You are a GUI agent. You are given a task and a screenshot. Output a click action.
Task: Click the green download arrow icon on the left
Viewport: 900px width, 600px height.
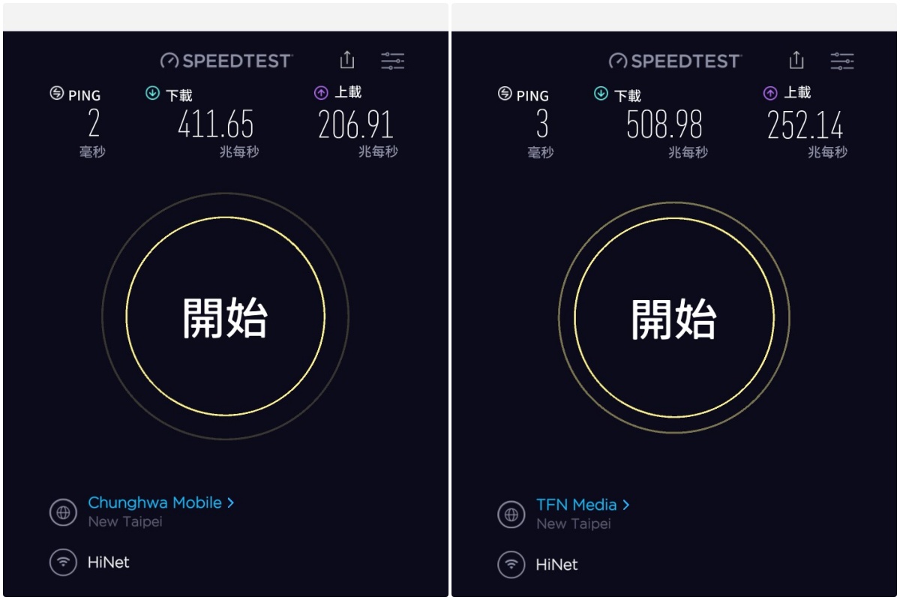pyautogui.click(x=152, y=91)
